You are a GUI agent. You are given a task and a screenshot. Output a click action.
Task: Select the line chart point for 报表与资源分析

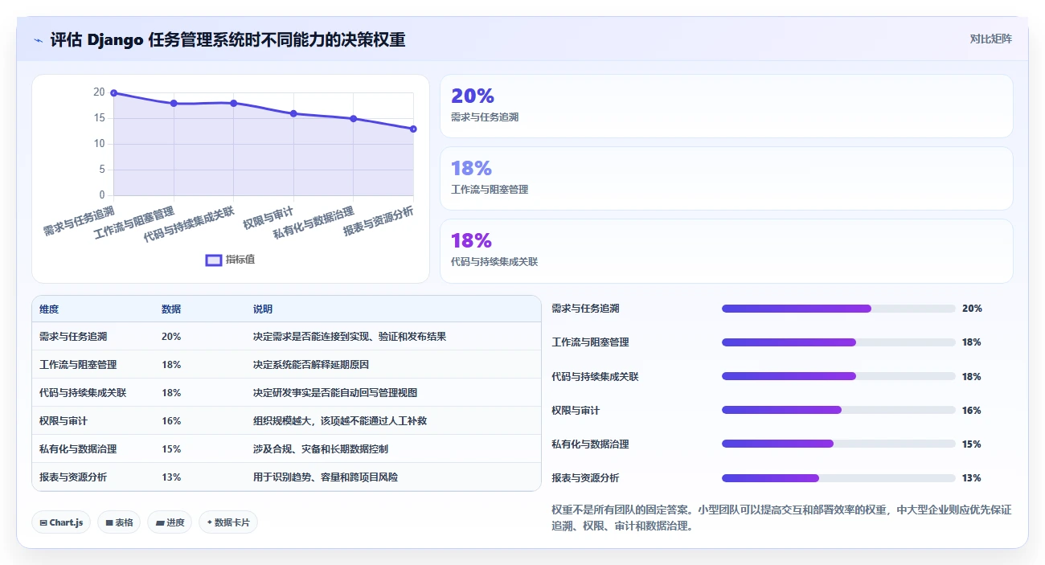(413, 129)
